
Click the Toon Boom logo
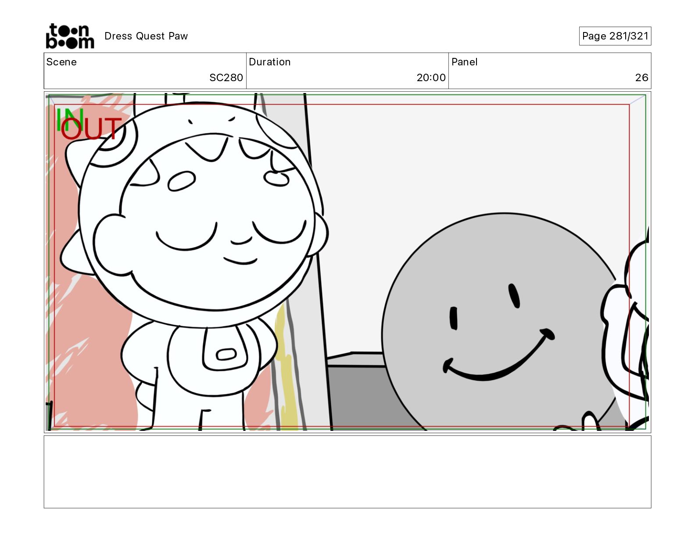[x=70, y=36]
